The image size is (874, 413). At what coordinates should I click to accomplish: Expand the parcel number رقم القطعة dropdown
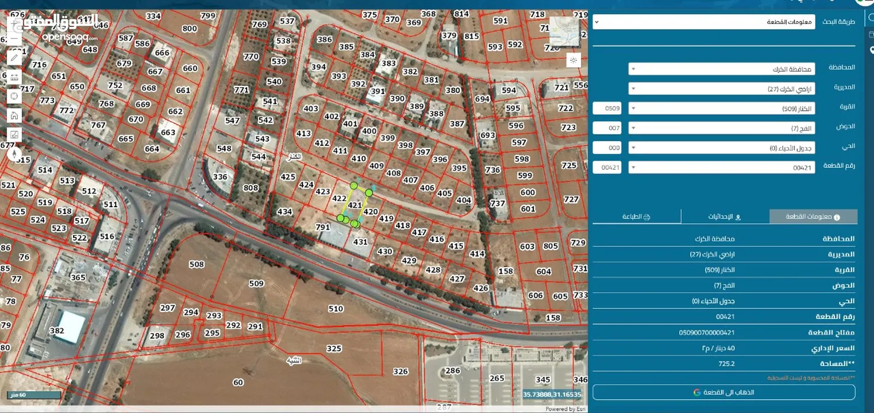coord(722,167)
